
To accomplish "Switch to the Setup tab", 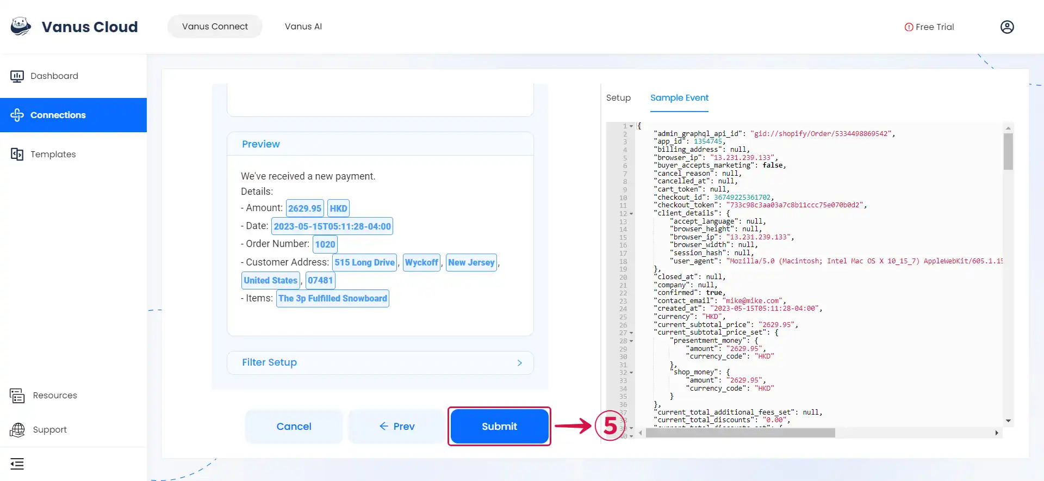I will [x=618, y=98].
